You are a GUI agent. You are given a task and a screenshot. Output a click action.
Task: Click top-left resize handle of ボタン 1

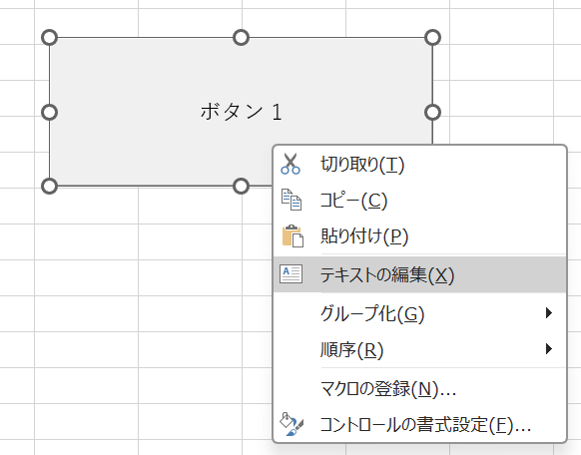pos(49,37)
